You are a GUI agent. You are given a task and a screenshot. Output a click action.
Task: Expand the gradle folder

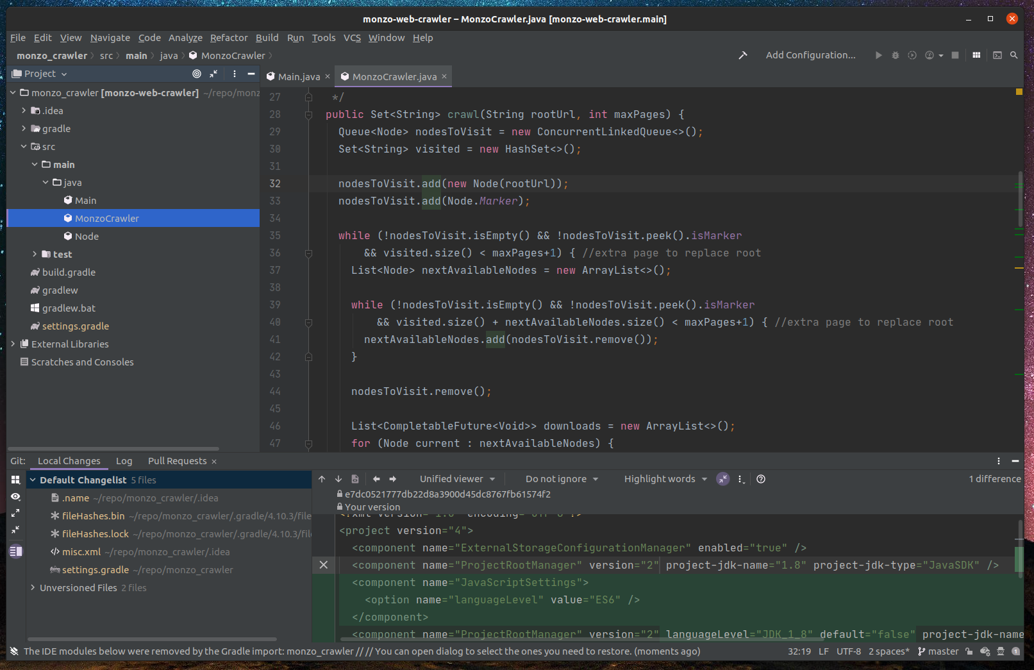coord(24,129)
